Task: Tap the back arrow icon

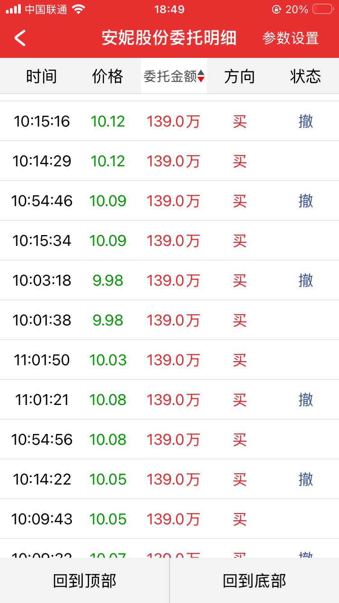Action: 20,38
